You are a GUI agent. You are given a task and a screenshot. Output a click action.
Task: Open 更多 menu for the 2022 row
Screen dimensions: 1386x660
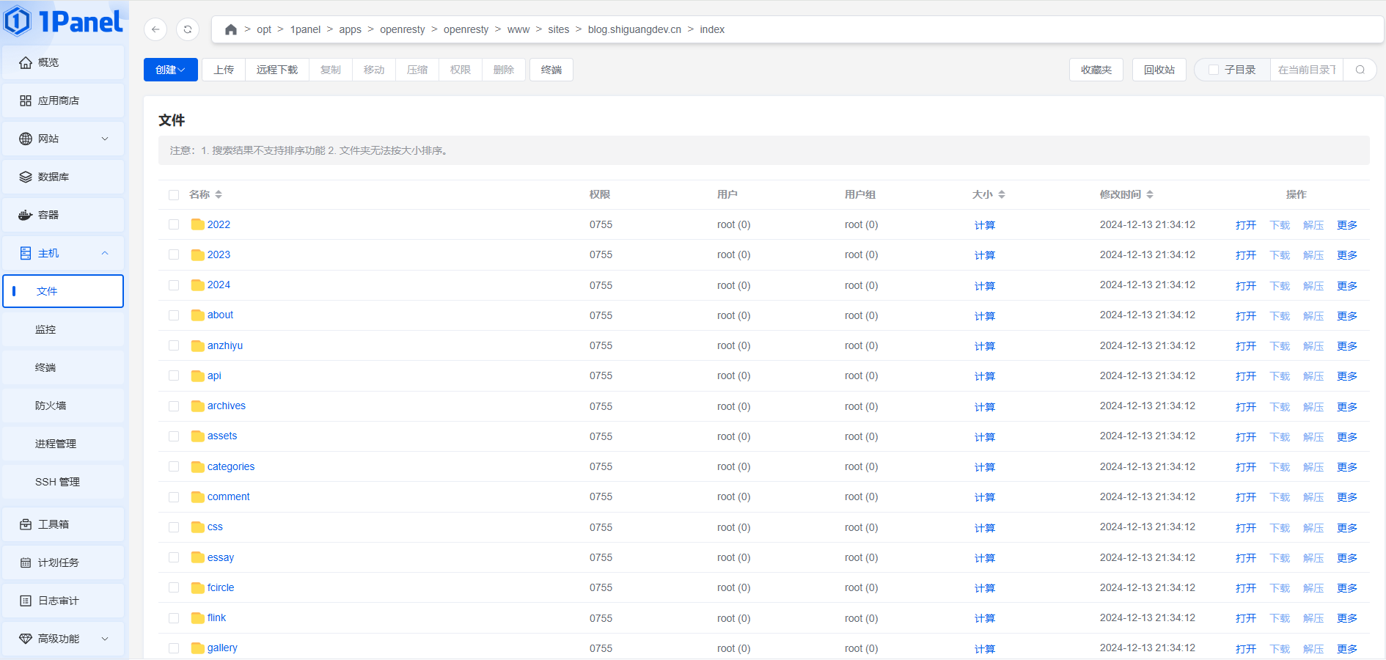point(1347,225)
